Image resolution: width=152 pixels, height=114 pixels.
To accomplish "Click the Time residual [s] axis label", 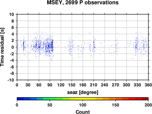I will click(2, 47).
